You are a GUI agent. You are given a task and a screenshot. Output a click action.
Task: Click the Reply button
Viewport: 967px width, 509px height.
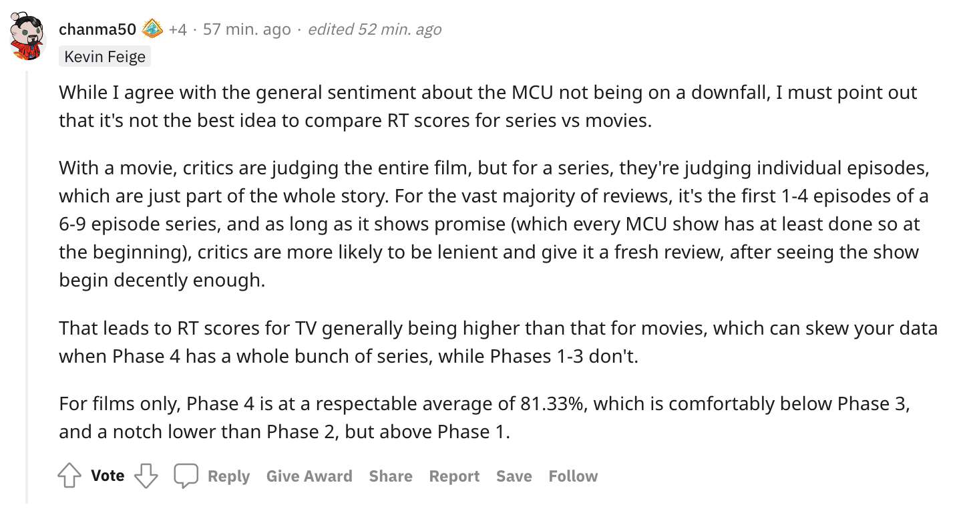[x=228, y=476]
